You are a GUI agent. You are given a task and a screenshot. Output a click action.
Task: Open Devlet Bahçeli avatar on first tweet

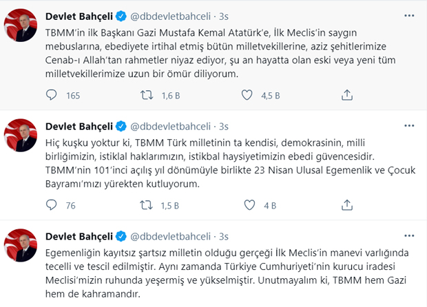(21, 25)
